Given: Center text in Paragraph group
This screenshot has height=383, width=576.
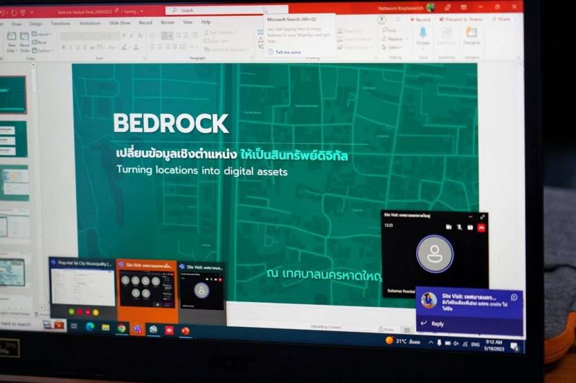Looking at the screenshot, I should coord(160,47).
